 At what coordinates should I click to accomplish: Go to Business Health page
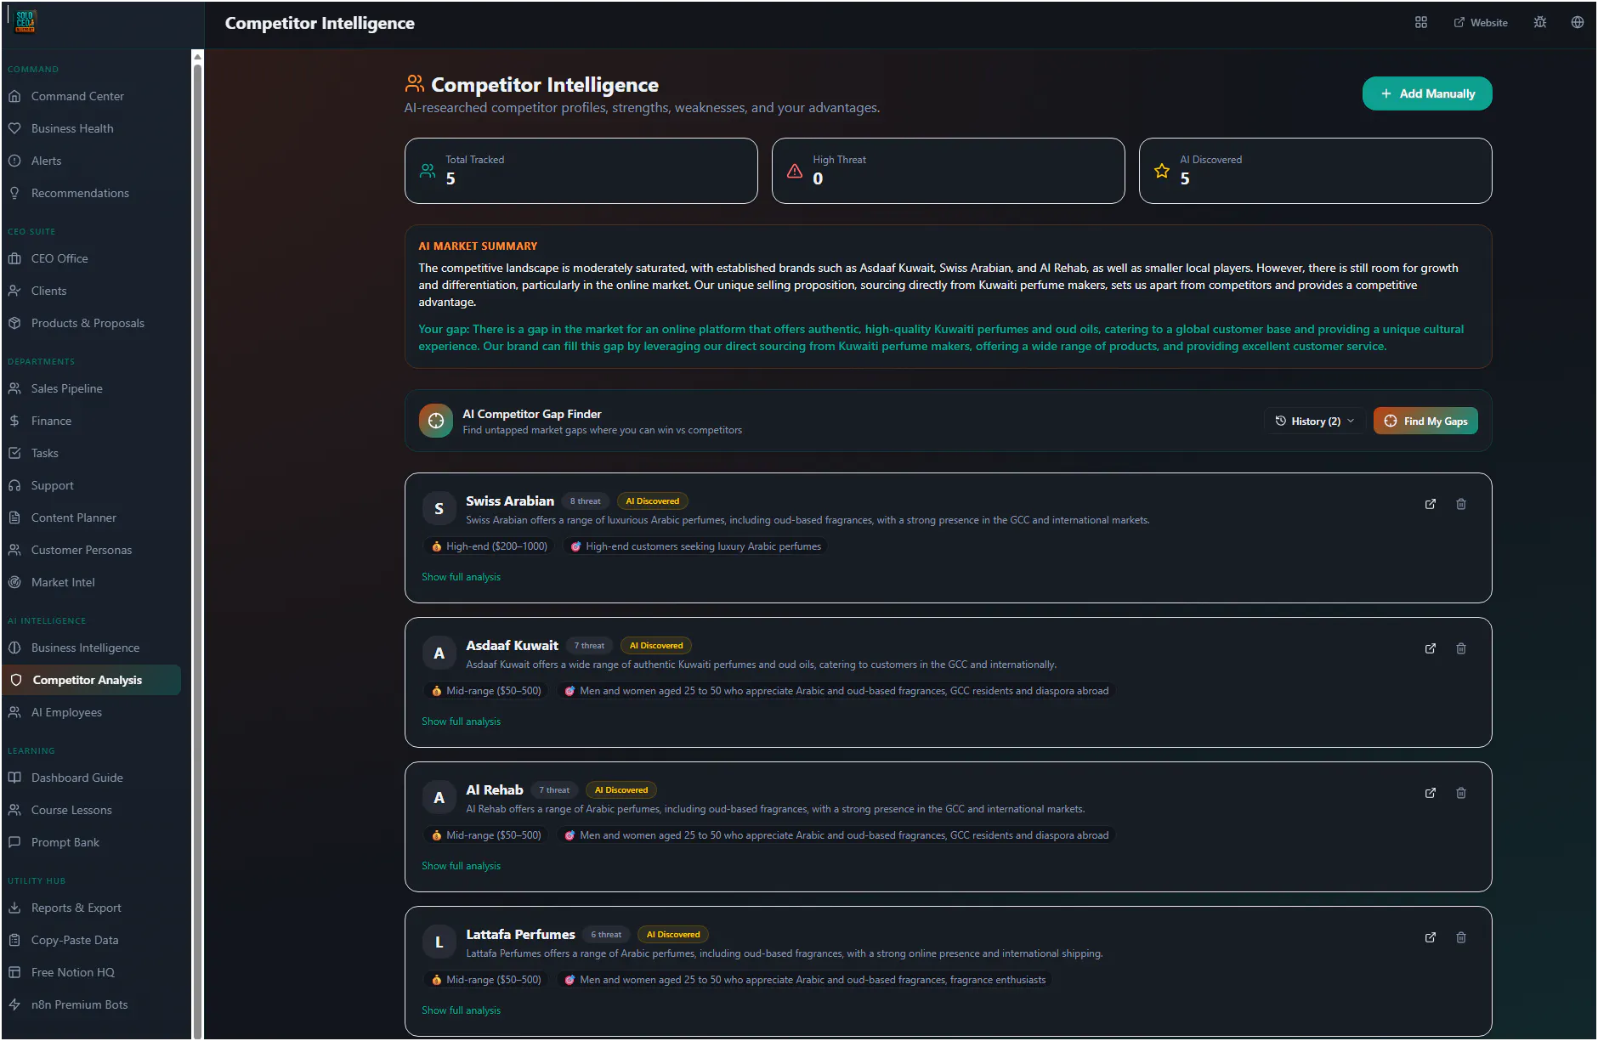pyautogui.click(x=92, y=128)
